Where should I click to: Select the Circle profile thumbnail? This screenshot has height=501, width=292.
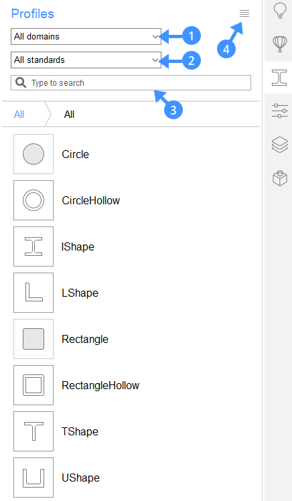pyautogui.click(x=33, y=154)
